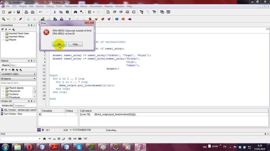The image size is (270, 151).
Task: Click the red left arrow icon
Action: pyautogui.click(x=130, y=19)
